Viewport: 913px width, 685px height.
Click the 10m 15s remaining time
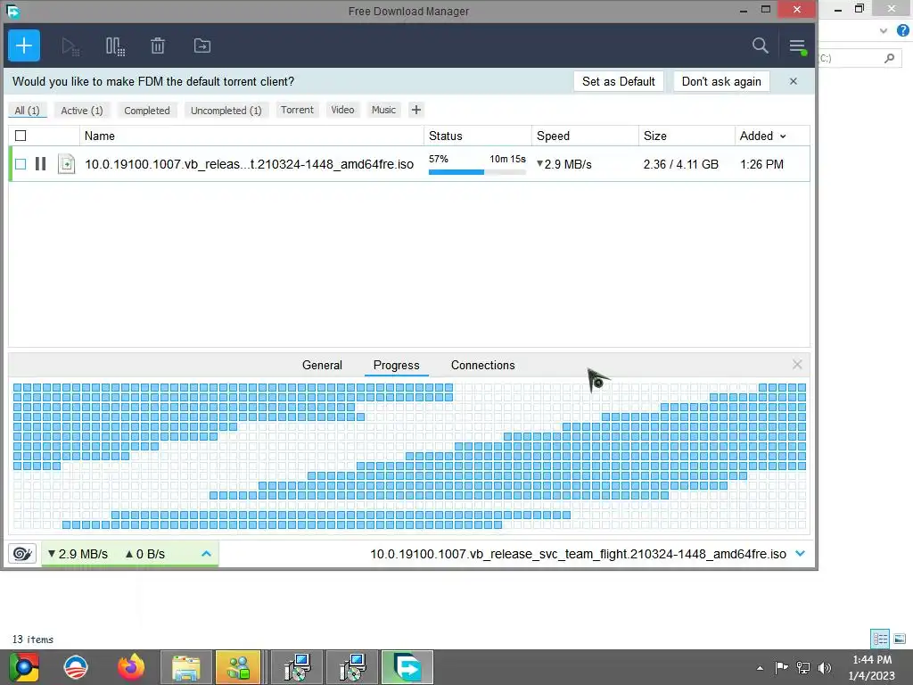coord(507,159)
